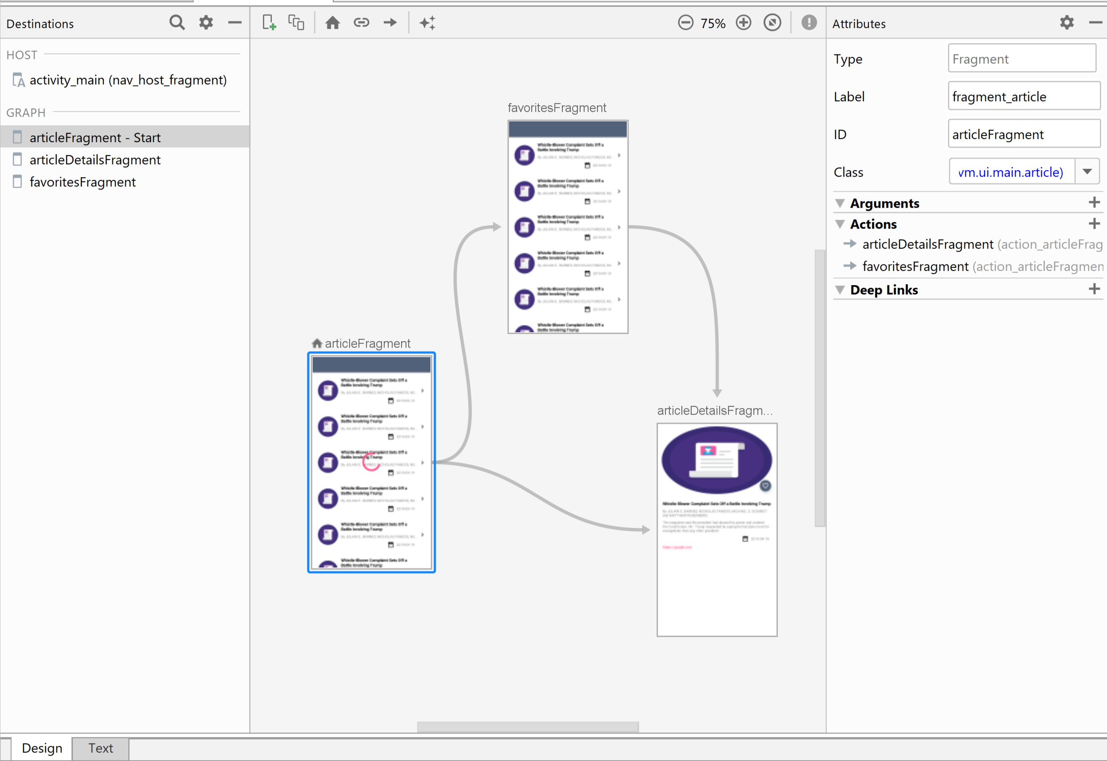The height and width of the screenshot is (761, 1107).
Task: Open the warnings and errors indicator
Action: pyautogui.click(x=809, y=22)
